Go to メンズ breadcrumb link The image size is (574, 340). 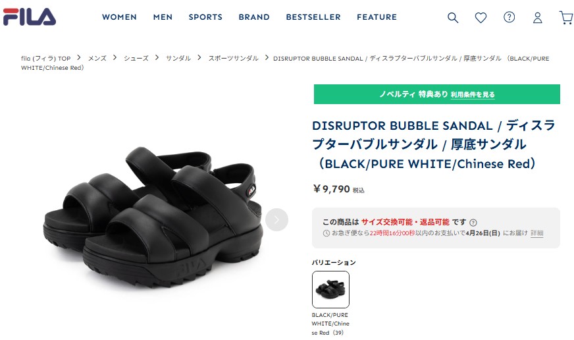(97, 58)
